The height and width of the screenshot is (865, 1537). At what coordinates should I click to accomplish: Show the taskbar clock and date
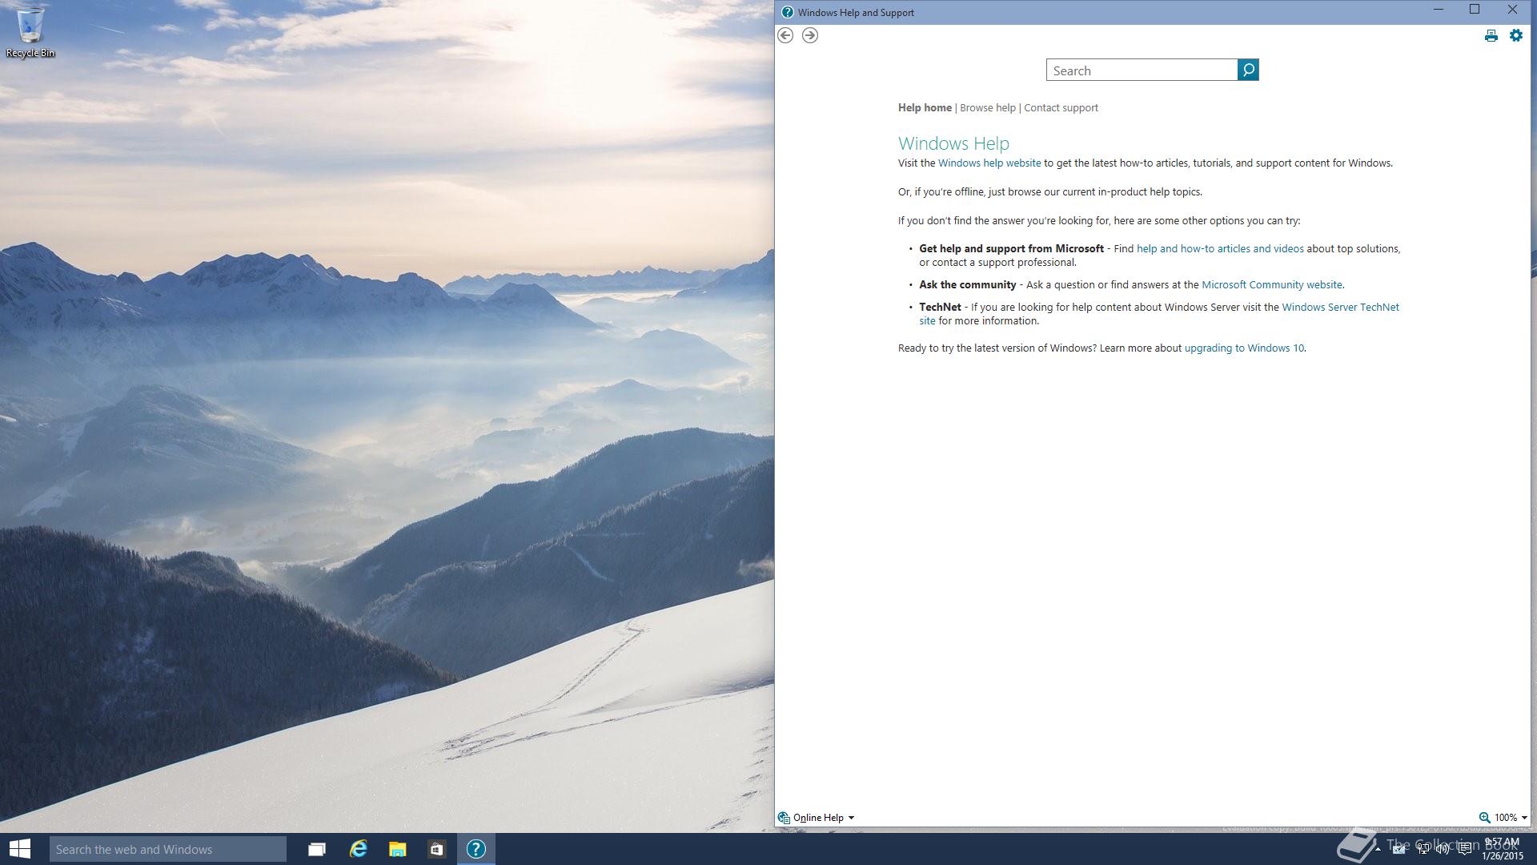click(1502, 849)
